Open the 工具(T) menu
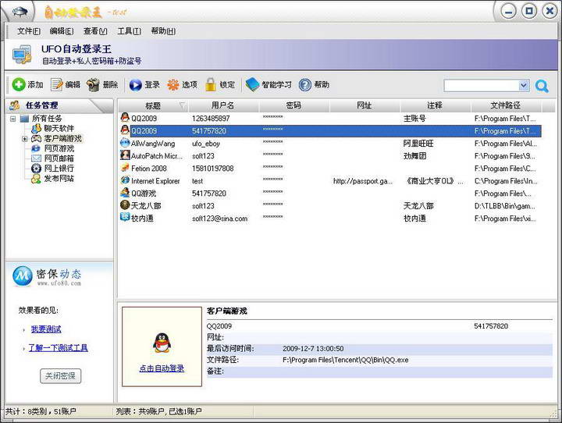Image resolution: width=562 pixels, height=423 pixels. pyautogui.click(x=129, y=31)
